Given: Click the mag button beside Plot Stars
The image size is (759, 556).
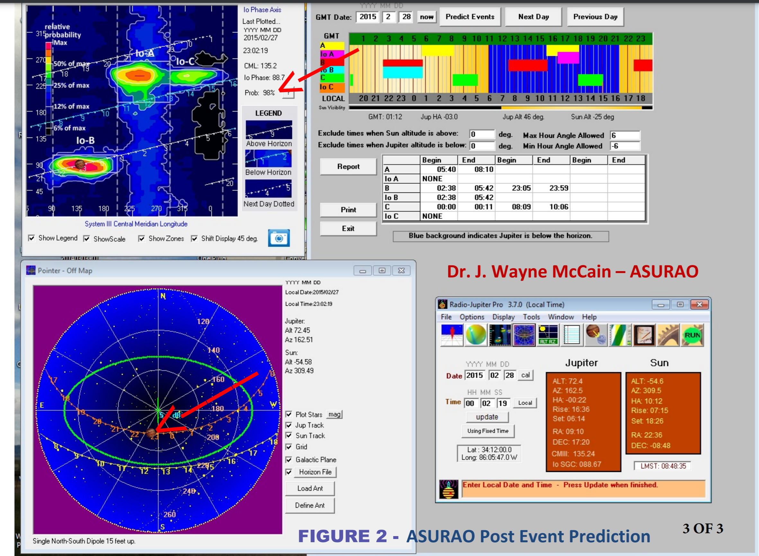Looking at the screenshot, I should click(334, 415).
